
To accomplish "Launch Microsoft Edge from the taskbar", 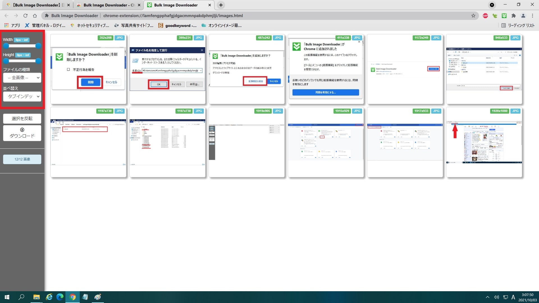I will click(60, 297).
